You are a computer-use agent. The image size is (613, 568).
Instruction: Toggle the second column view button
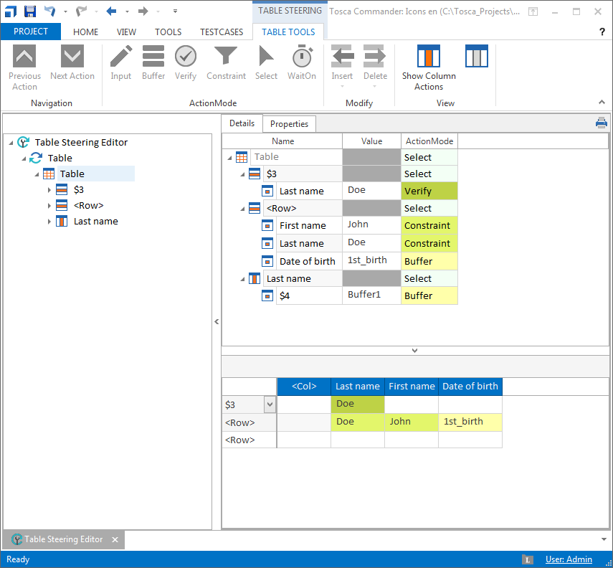coord(476,57)
